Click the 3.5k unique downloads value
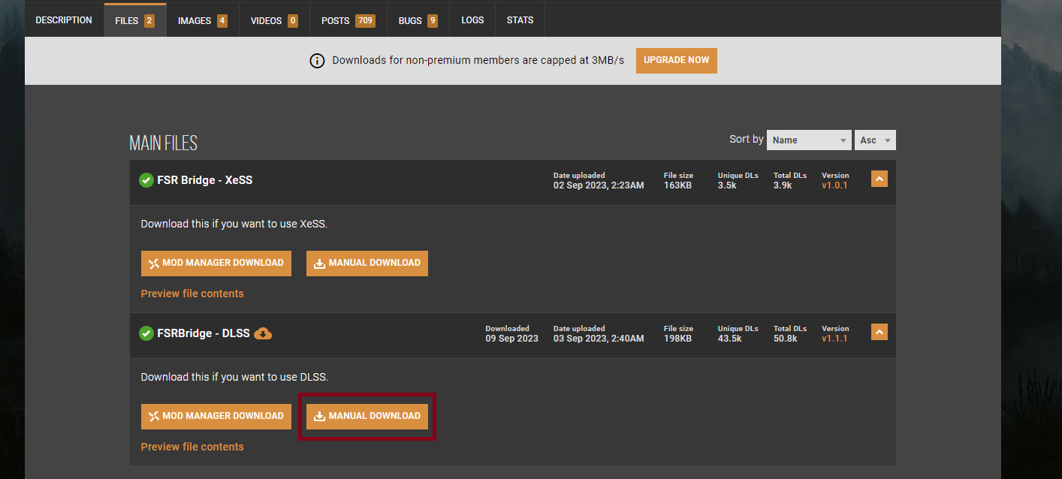The image size is (1062, 479). click(x=727, y=185)
